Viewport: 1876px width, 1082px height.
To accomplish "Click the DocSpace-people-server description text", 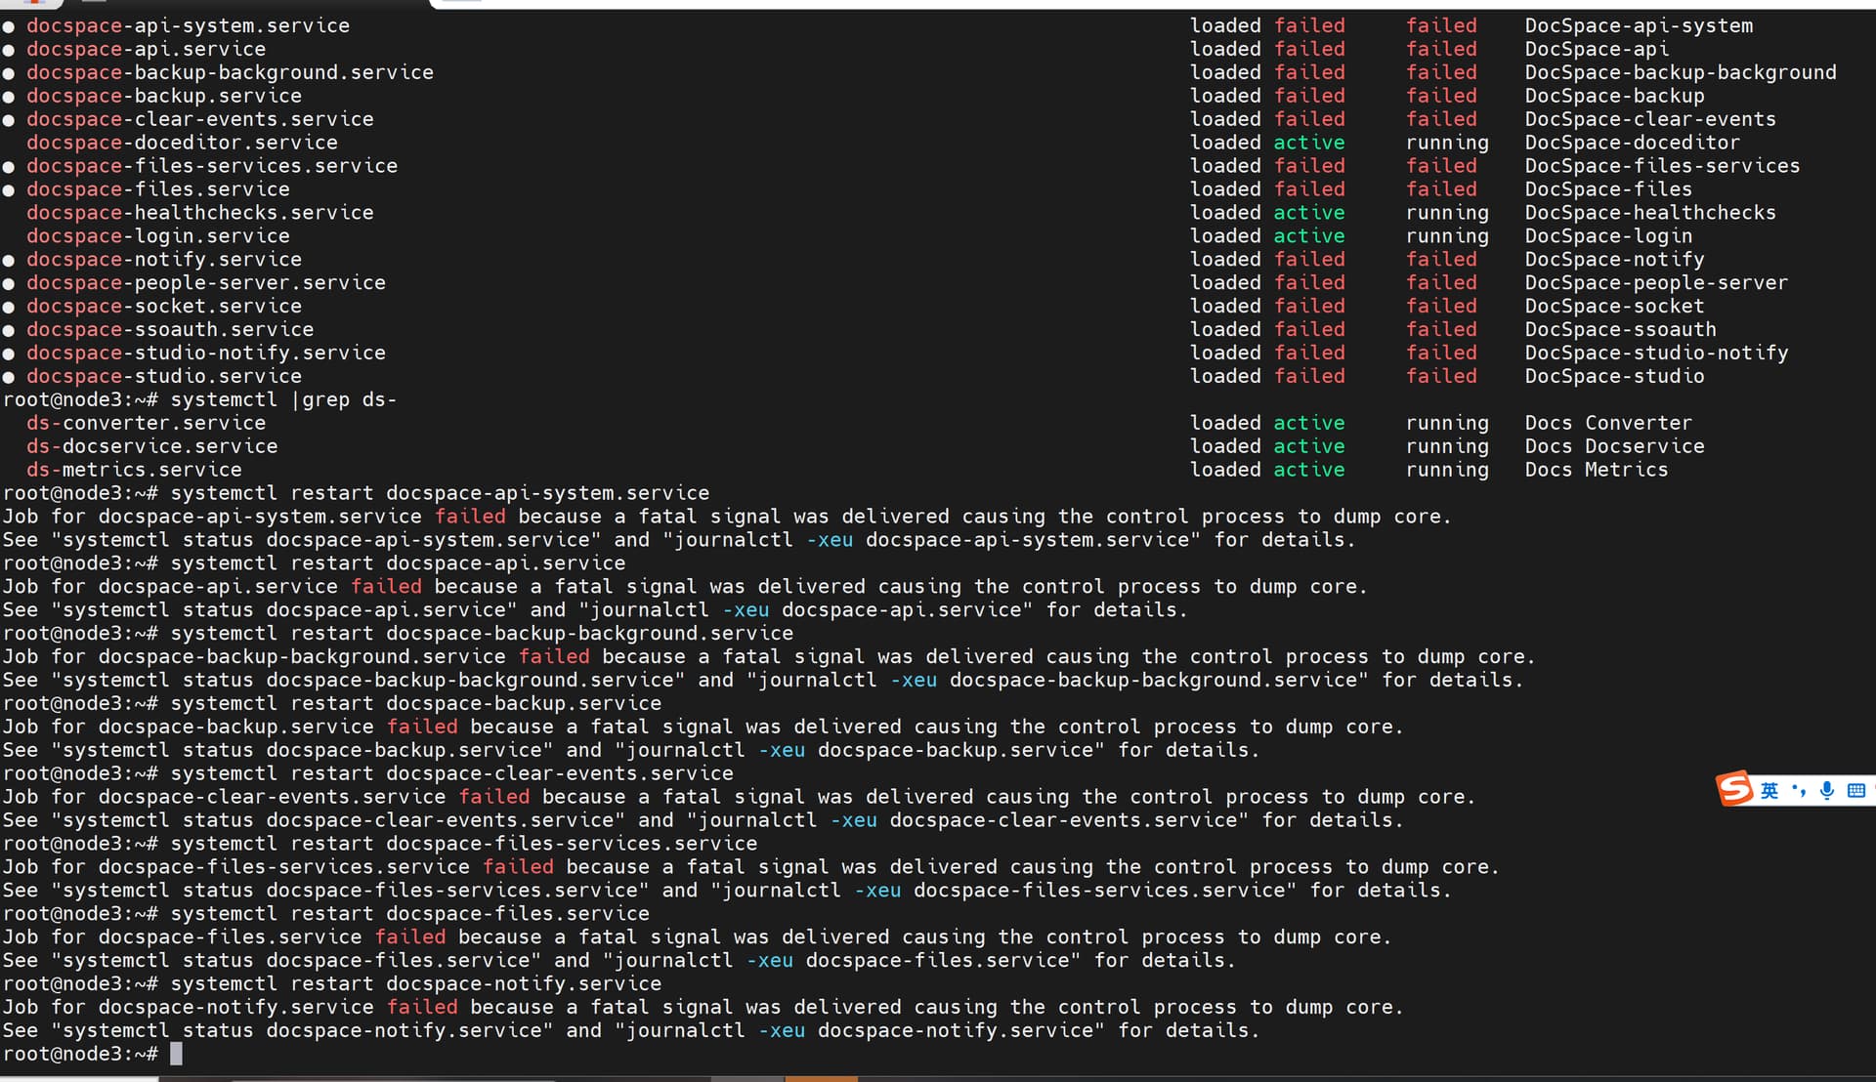I will tap(1656, 283).
